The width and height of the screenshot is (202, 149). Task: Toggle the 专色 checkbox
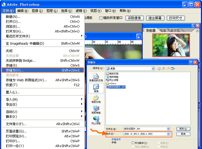click(159, 147)
